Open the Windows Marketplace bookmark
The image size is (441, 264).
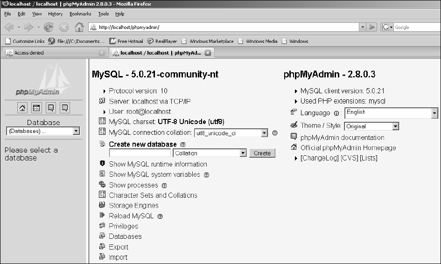point(208,42)
